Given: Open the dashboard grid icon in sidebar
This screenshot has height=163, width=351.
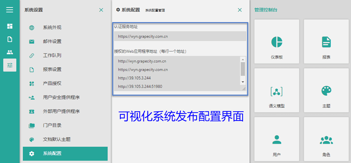Looking at the screenshot, I should click(10, 26).
